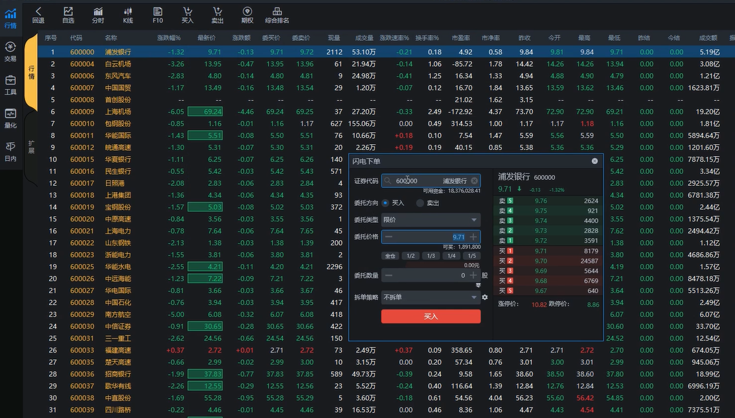Select the 卖1 price row at 9.72

coord(548,241)
